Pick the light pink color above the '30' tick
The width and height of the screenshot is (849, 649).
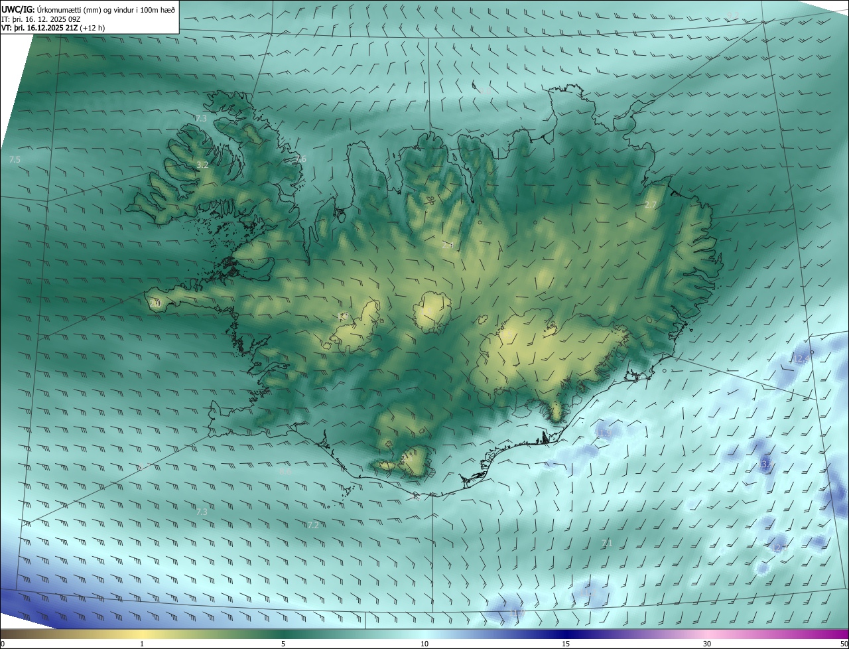[x=707, y=634]
